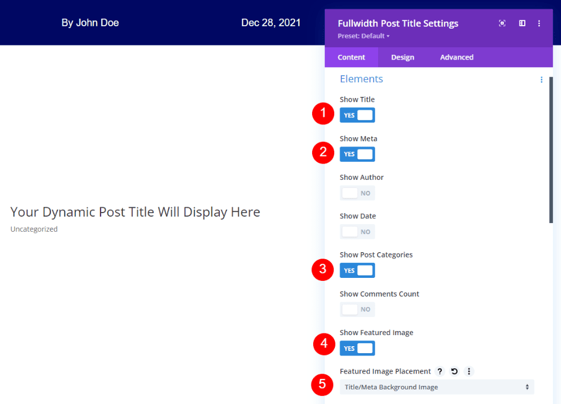Toggle the settings panel layout icon
The width and height of the screenshot is (561, 404).
tap(522, 23)
